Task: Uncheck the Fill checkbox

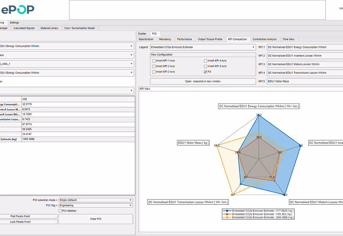Action: tap(205, 71)
